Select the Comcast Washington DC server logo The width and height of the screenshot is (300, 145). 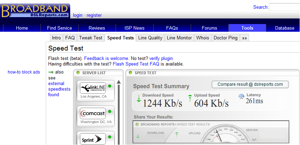[x=93, y=113]
